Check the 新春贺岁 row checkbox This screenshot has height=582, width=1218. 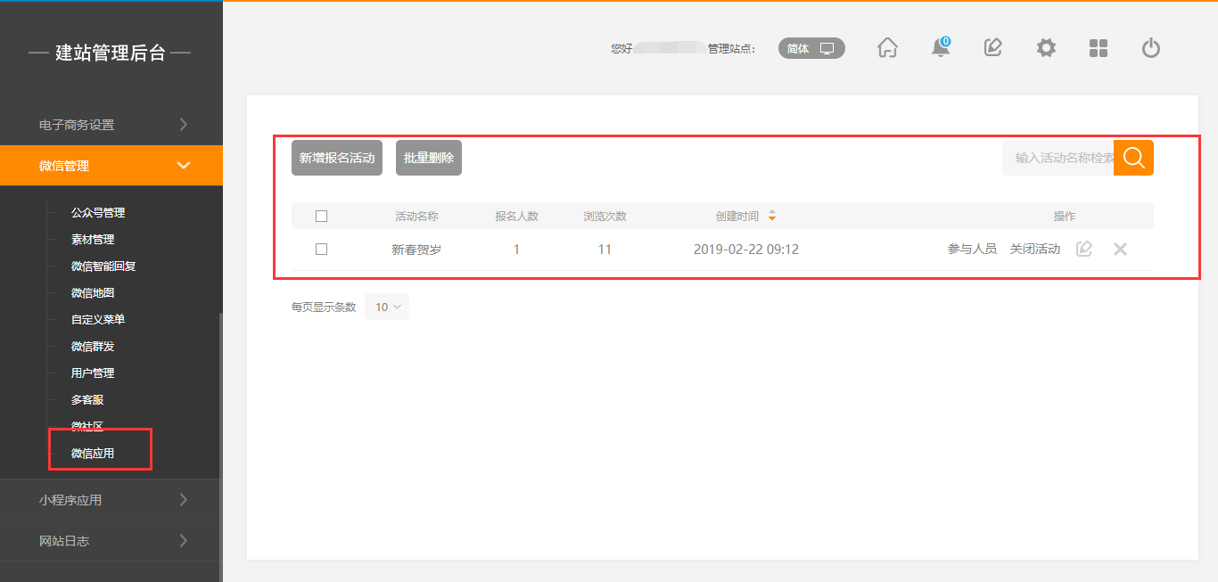click(322, 250)
